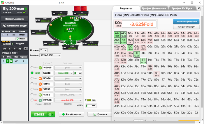
Task: Click the Автоанализ раздач button
Action: [x=15, y=26]
